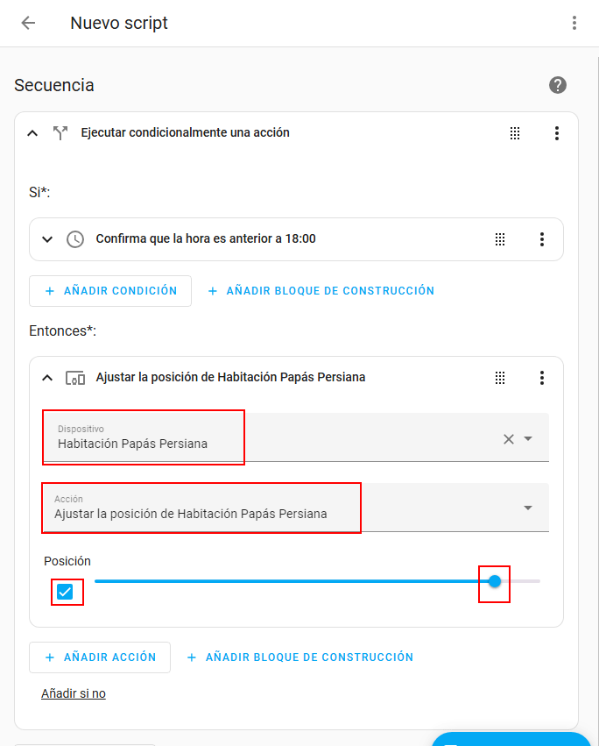Click the 'Añadir condición' button

(x=110, y=291)
